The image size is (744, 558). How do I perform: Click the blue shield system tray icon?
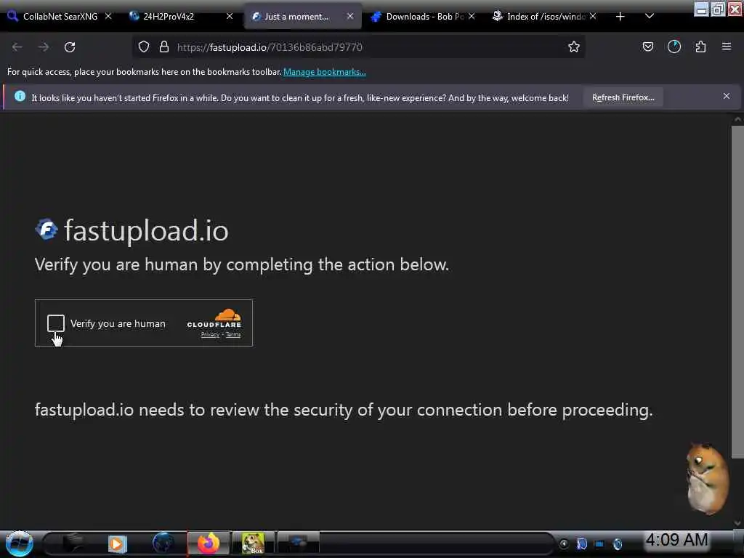click(582, 544)
